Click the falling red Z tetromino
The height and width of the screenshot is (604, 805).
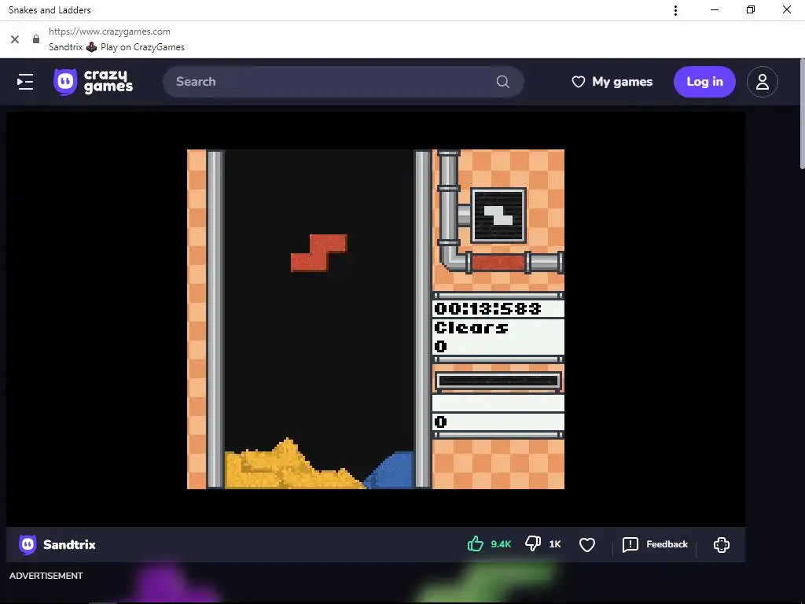tap(319, 252)
